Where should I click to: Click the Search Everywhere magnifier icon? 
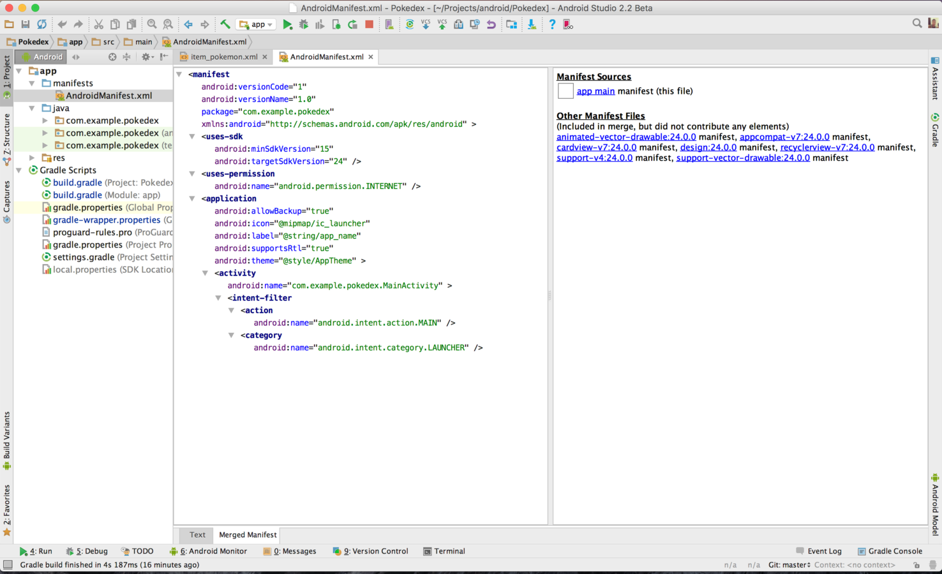pos(917,24)
